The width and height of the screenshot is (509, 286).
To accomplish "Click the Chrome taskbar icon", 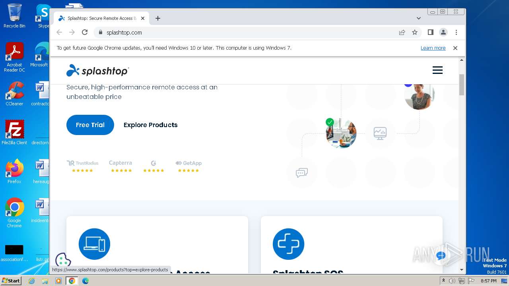I will coord(72,281).
